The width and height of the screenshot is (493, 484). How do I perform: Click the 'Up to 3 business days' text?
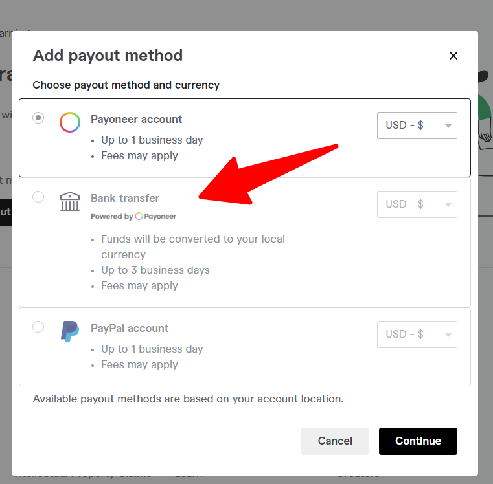click(155, 270)
